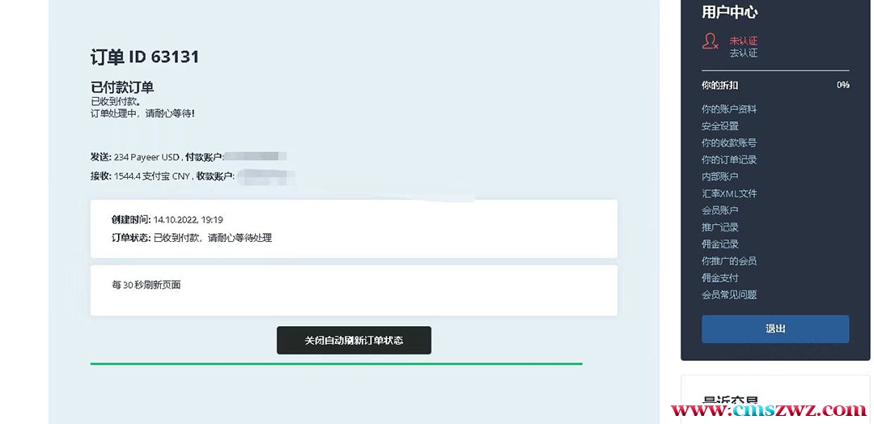Open 佣金支付 link

tap(719, 278)
